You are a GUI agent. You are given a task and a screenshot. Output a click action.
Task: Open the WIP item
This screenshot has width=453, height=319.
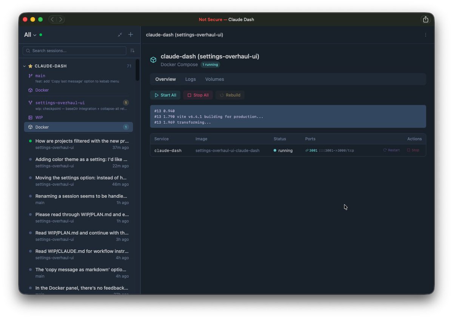79,117
